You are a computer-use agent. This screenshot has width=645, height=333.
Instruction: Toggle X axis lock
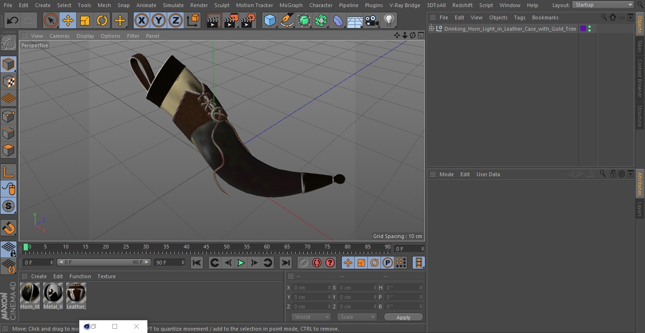(142, 21)
